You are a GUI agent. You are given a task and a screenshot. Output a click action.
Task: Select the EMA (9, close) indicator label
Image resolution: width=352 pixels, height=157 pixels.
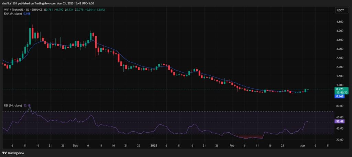(x=13, y=14)
